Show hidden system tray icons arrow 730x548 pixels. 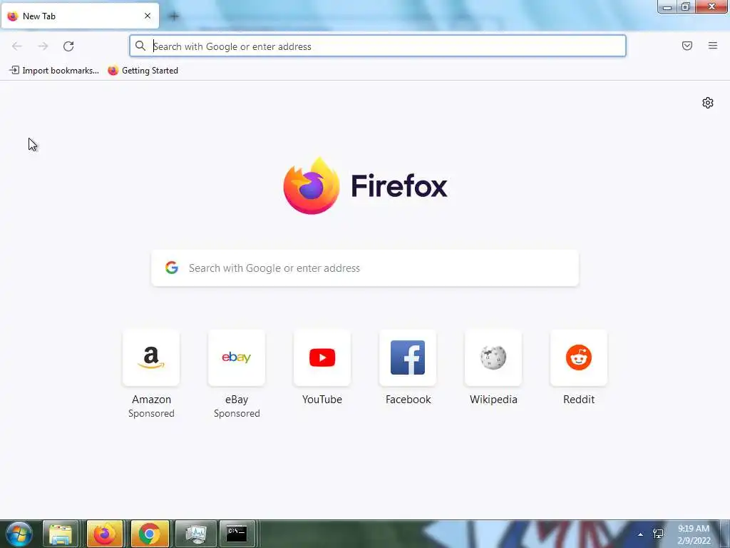pos(641,534)
